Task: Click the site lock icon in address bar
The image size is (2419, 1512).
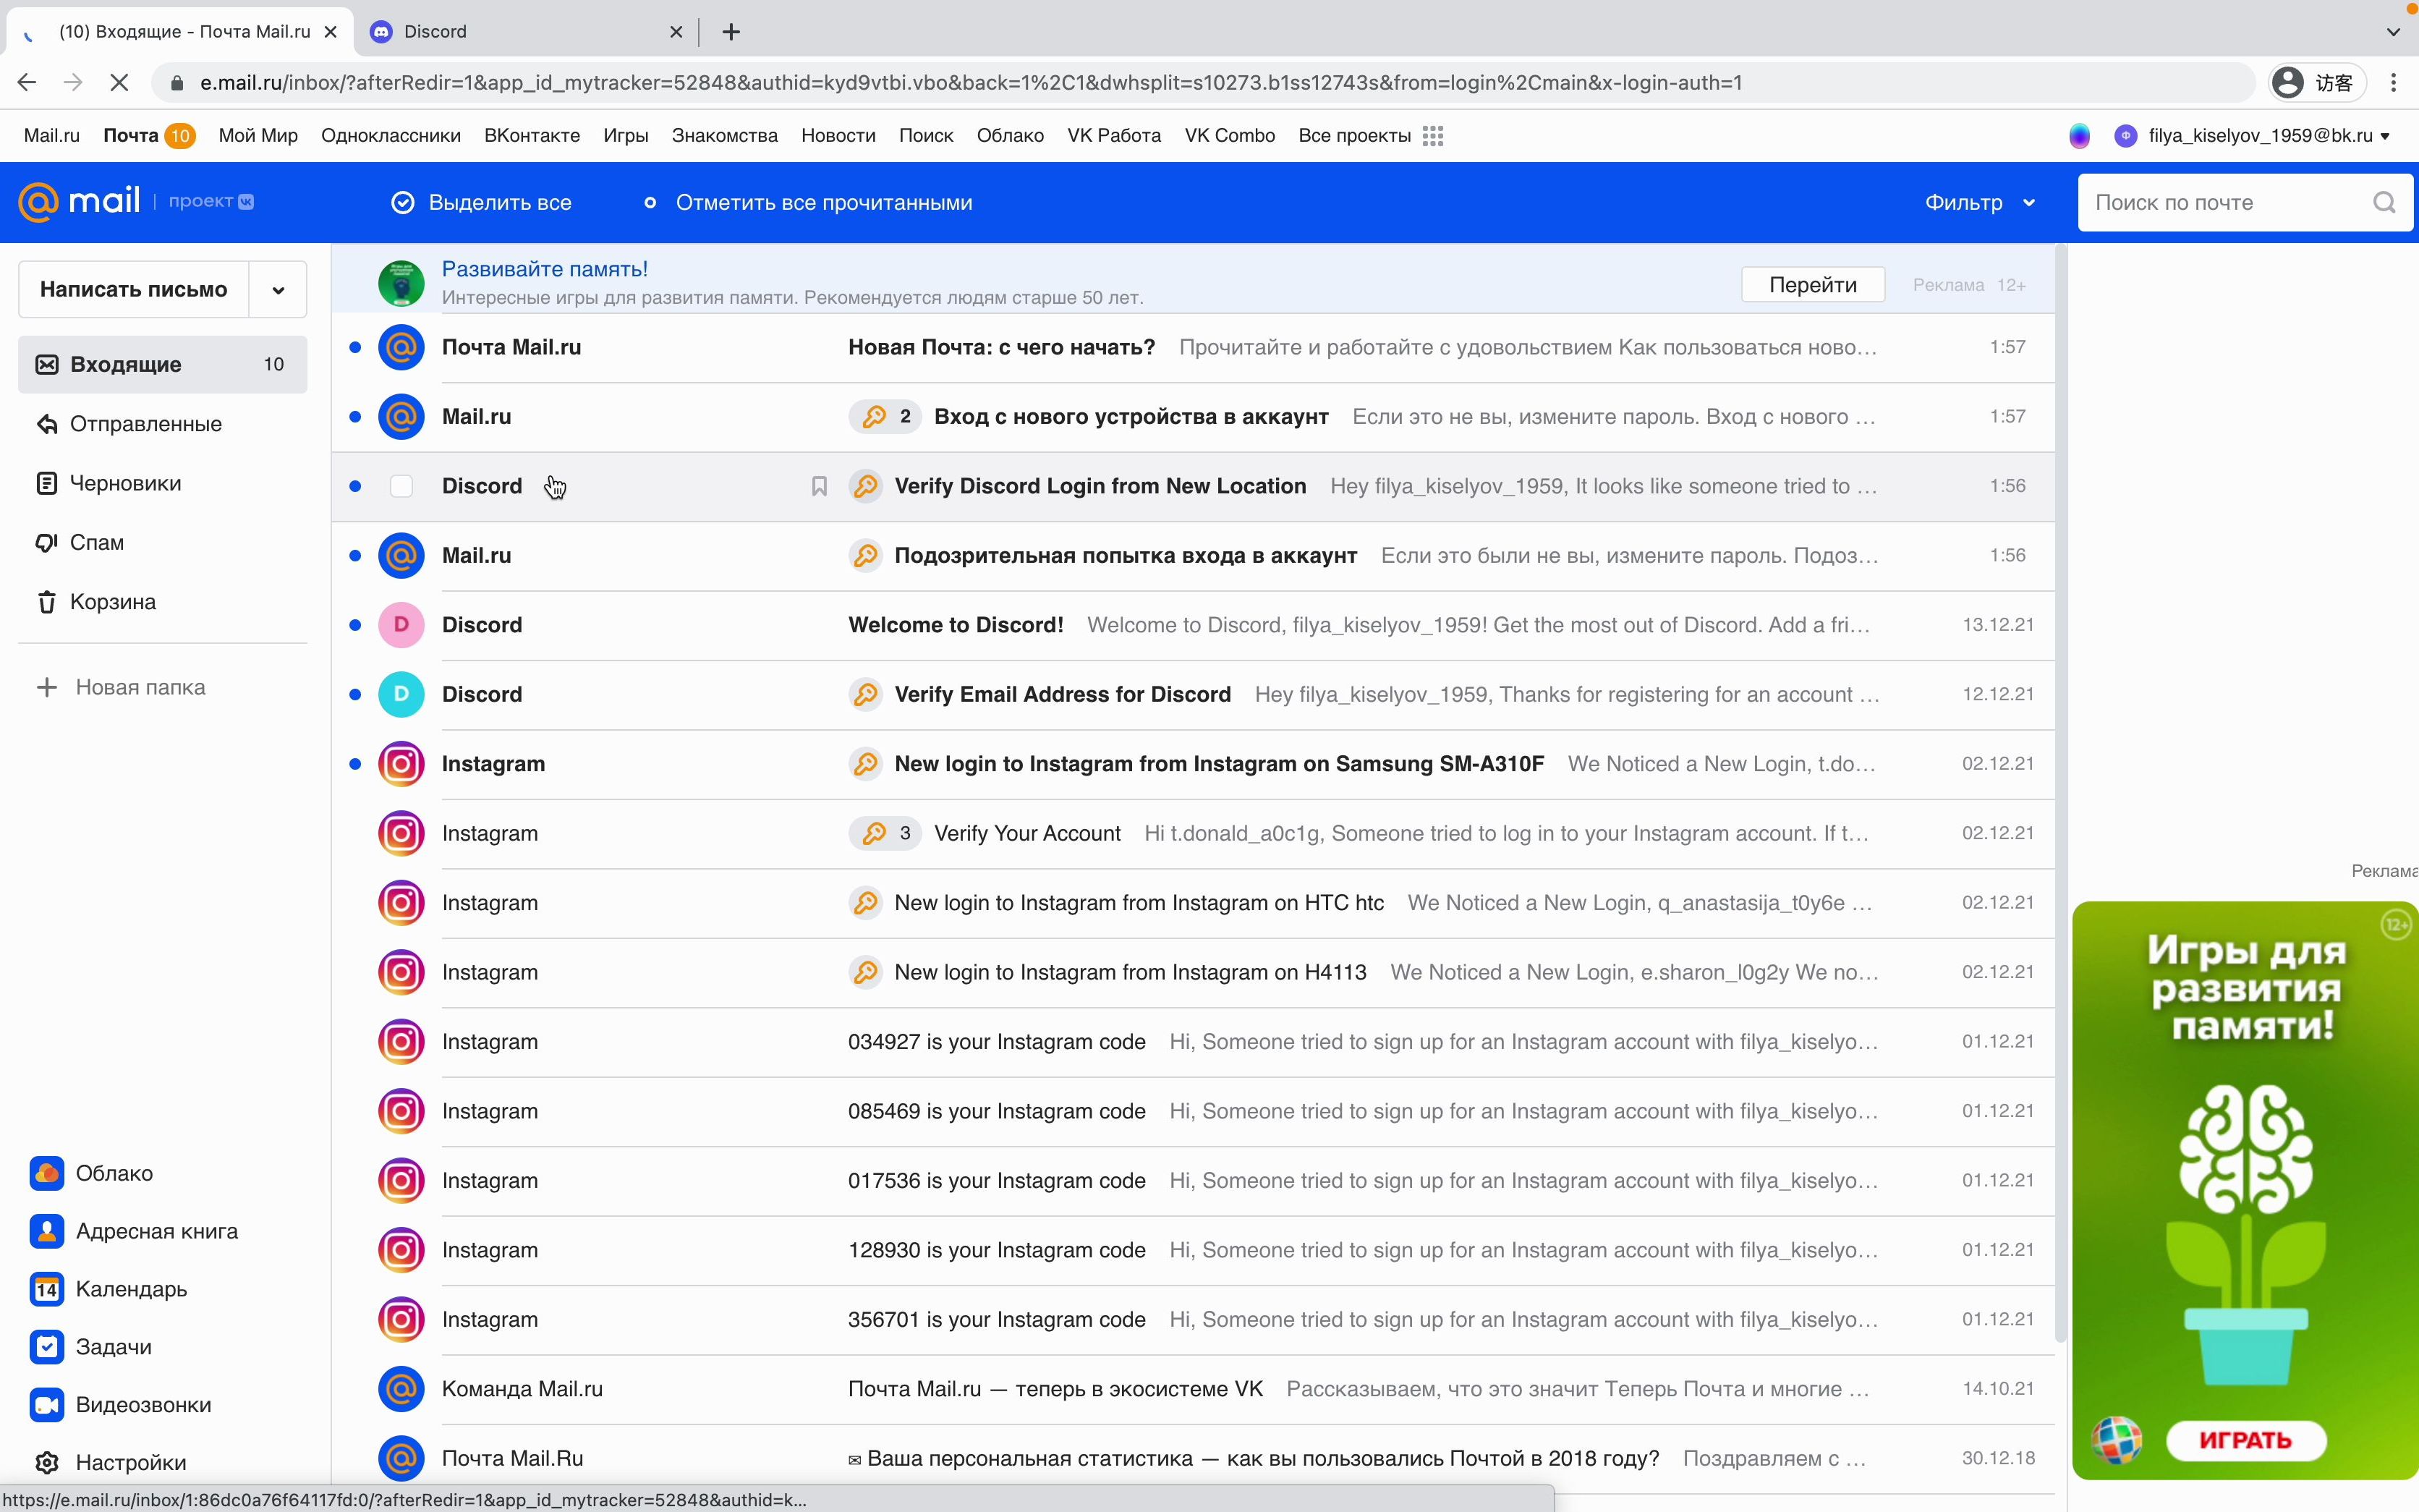Action: [x=177, y=83]
